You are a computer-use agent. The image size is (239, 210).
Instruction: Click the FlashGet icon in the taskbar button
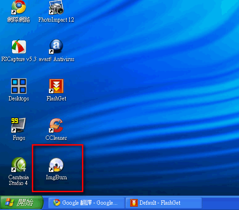[x=134, y=203]
